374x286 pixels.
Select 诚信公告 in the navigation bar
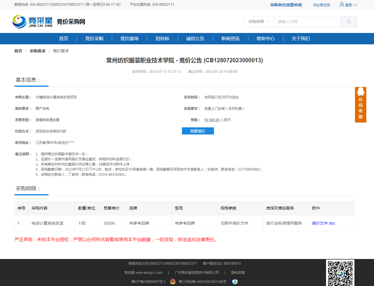click(195, 39)
